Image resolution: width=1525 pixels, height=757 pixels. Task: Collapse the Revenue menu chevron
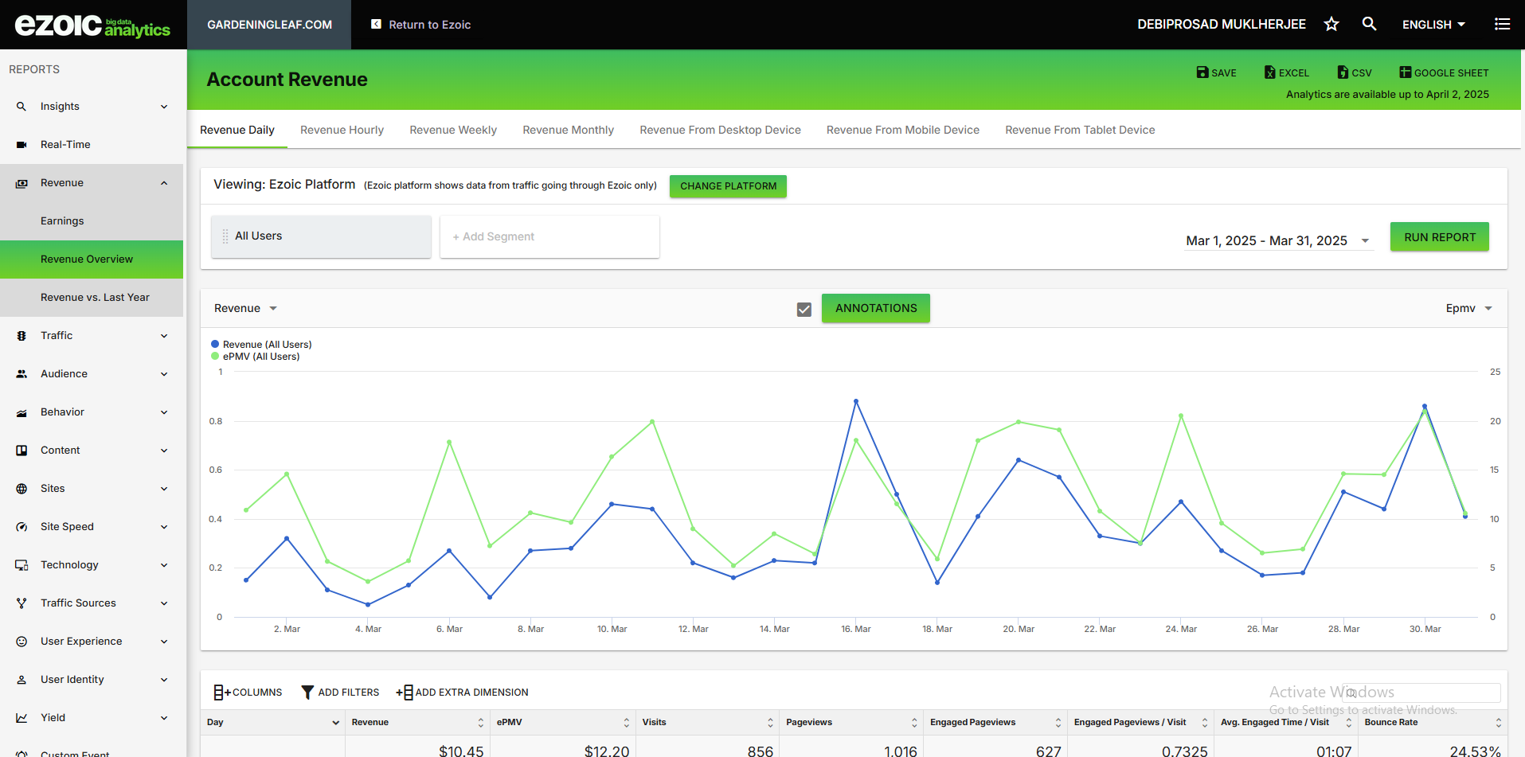(164, 183)
